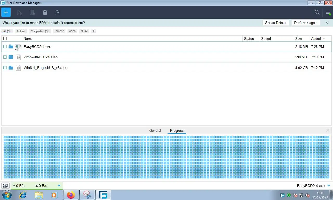This screenshot has width=333, height=200.
Task: Click the upload speed 0 B/s indicator
Action: [x=41, y=186]
